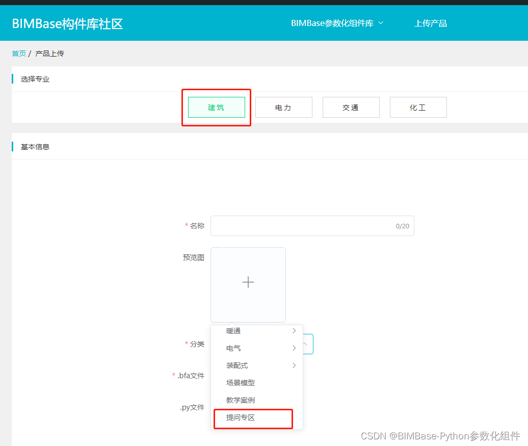Select the 建筑 specialty button
Screen dimensions: 528x446
point(217,108)
